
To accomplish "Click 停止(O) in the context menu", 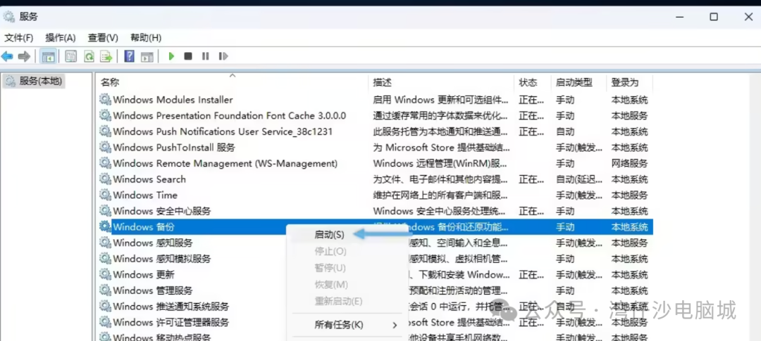I will click(x=330, y=252).
